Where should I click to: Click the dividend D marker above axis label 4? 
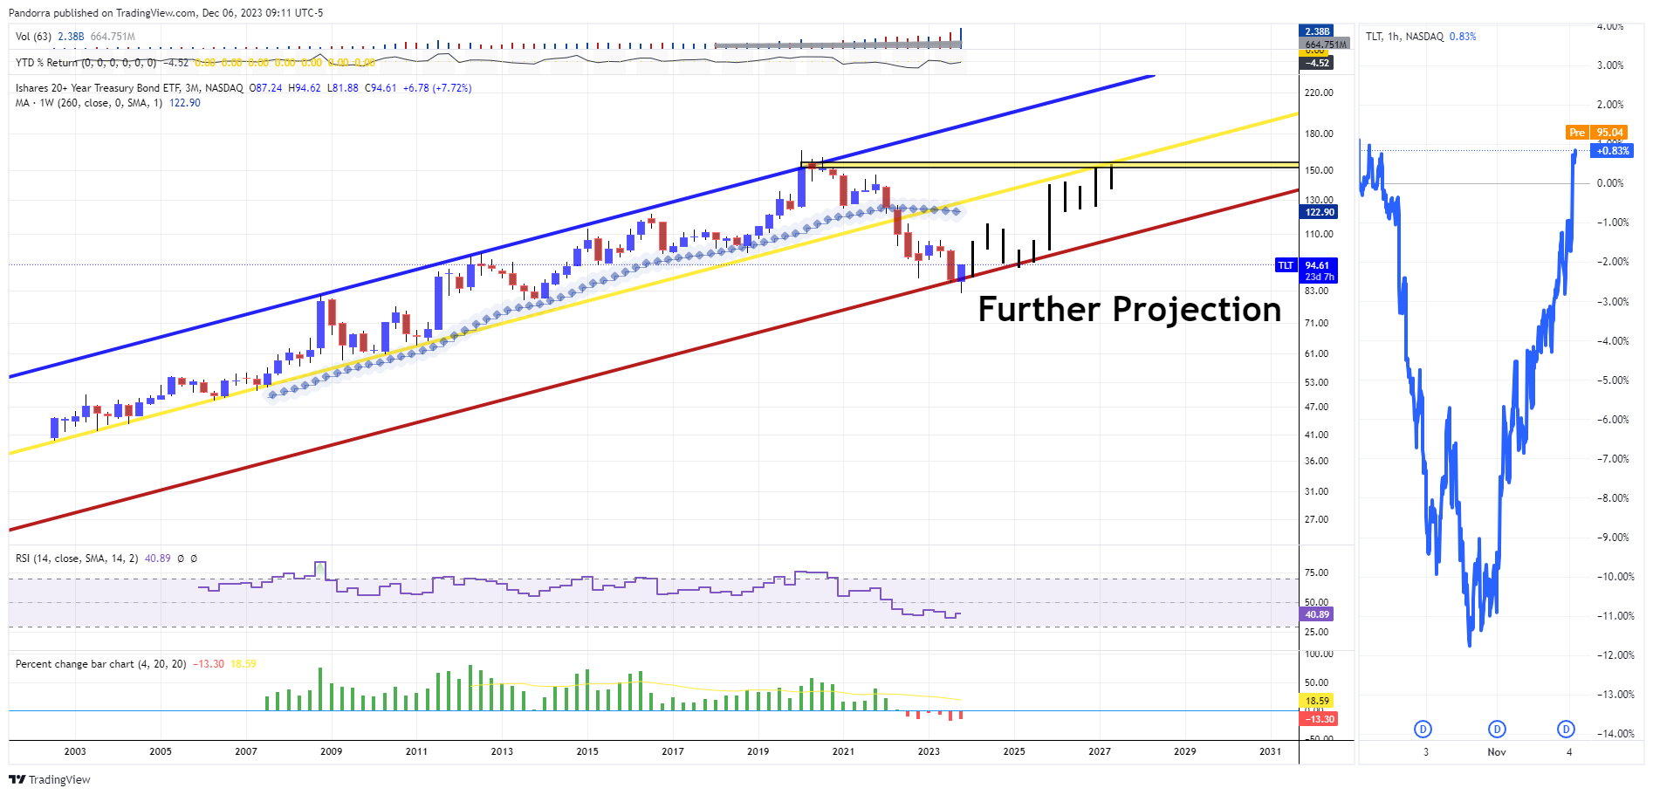pos(1566,730)
